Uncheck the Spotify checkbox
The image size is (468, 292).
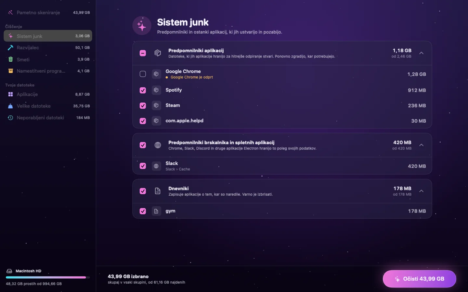coord(143,90)
